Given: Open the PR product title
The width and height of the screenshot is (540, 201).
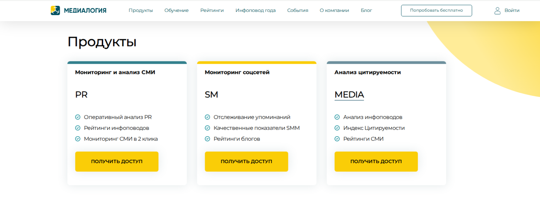Looking at the screenshot, I should click(x=81, y=95).
